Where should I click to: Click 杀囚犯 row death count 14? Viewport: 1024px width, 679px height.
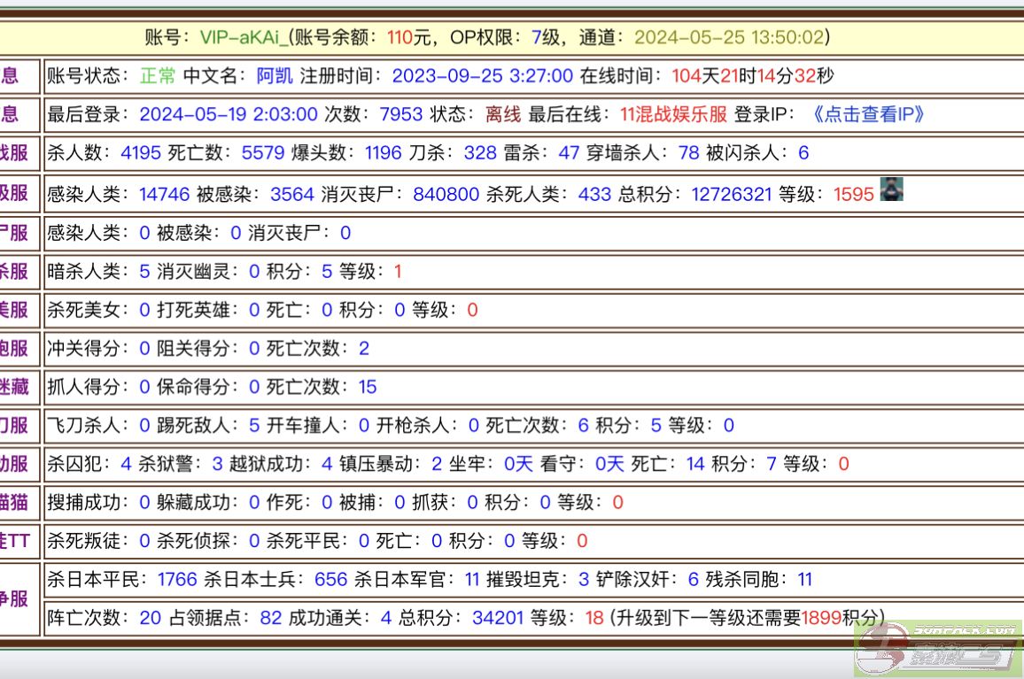coord(695,464)
